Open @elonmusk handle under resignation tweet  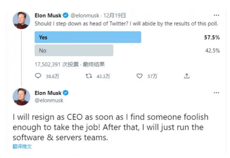(x=49, y=100)
